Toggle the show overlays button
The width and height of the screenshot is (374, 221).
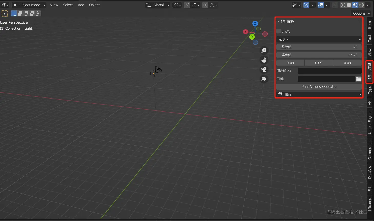tap(320, 5)
